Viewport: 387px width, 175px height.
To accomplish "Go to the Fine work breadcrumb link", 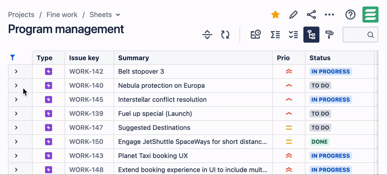I will coord(62,15).
